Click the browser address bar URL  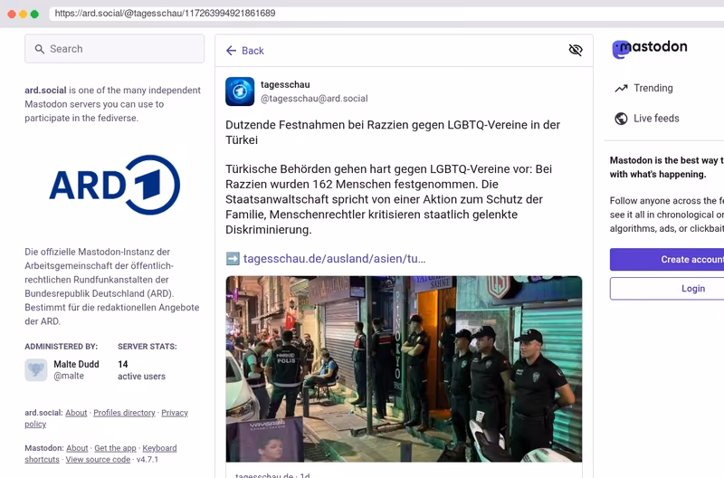pos(165,14)
